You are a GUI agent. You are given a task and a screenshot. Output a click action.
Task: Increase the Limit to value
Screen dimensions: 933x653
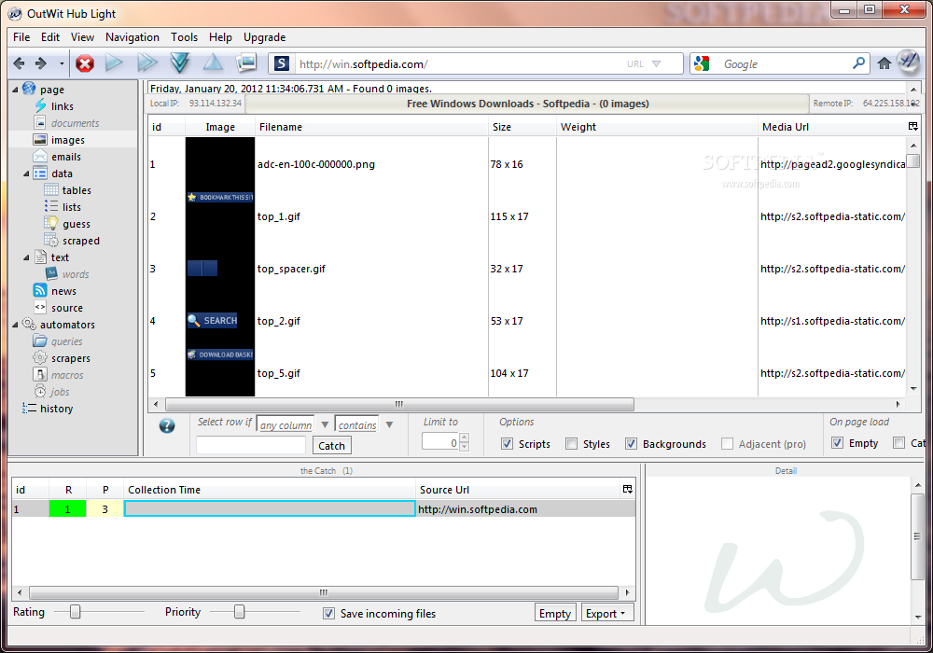465,438
